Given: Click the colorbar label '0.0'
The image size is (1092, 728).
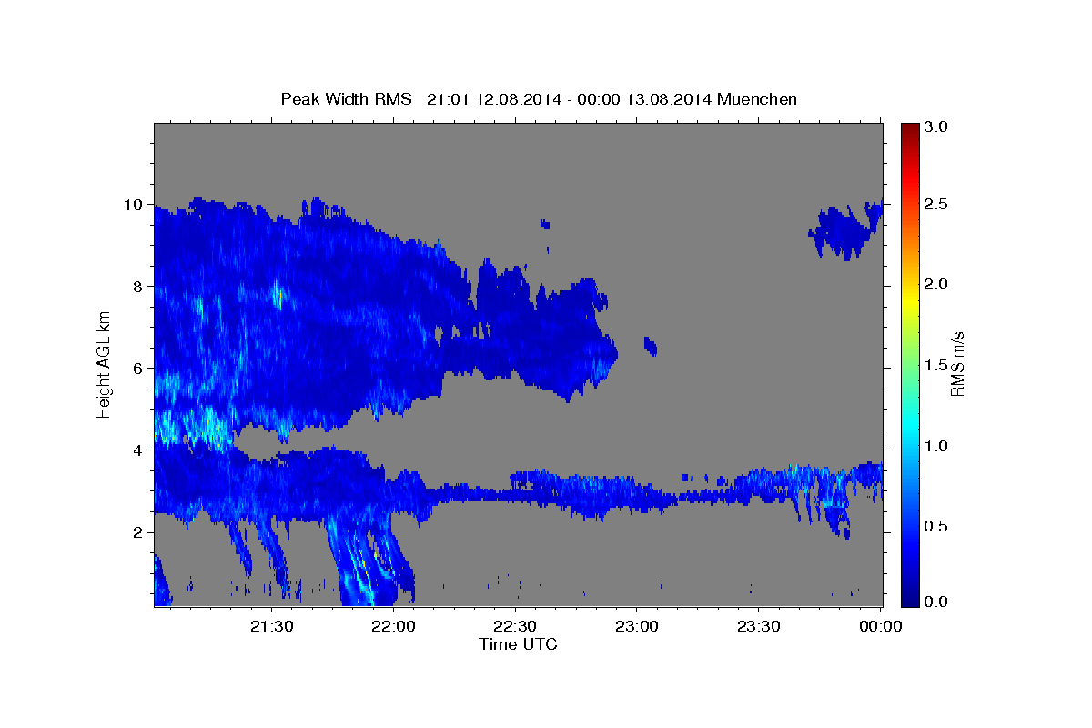Looking at the screenshot, I should click(936, 601).
